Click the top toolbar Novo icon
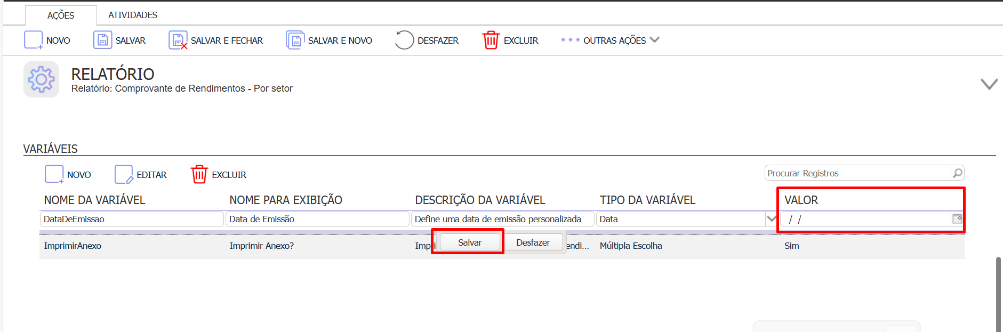Viewport: 1003px width, 332px height. pos(33,41)
